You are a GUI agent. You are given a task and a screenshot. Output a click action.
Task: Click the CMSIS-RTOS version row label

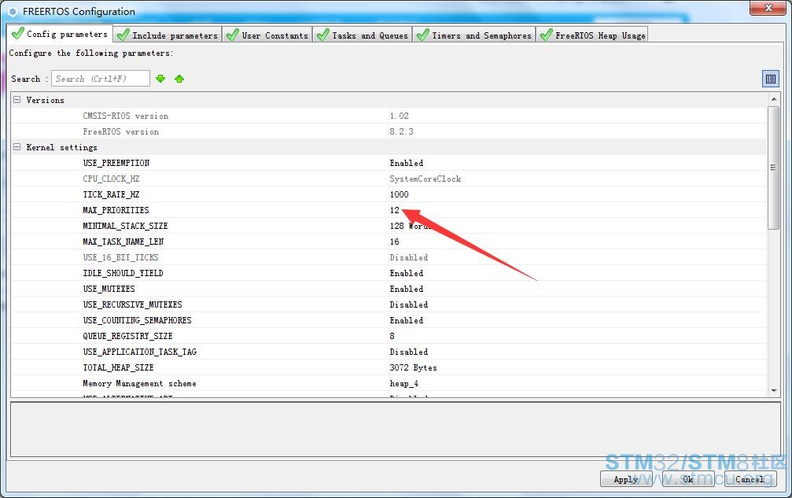click(x=126, y=116)
